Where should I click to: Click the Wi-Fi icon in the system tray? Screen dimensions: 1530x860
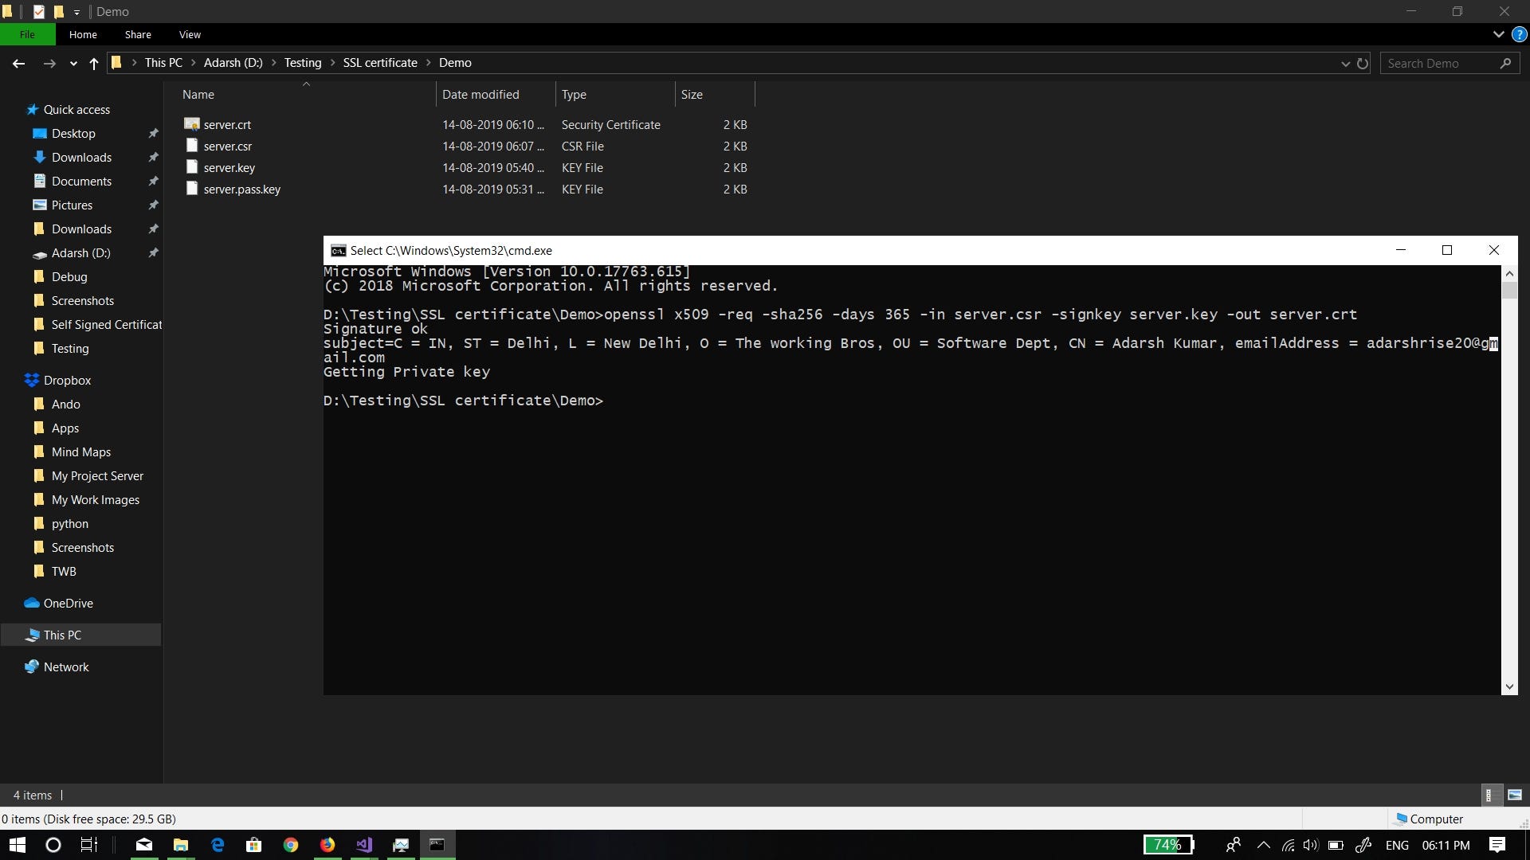tap(1289, 846)
